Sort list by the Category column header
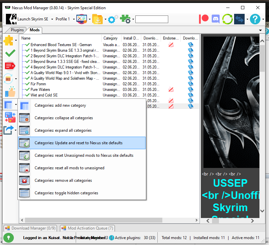269x245 pixels. [110, 38]
